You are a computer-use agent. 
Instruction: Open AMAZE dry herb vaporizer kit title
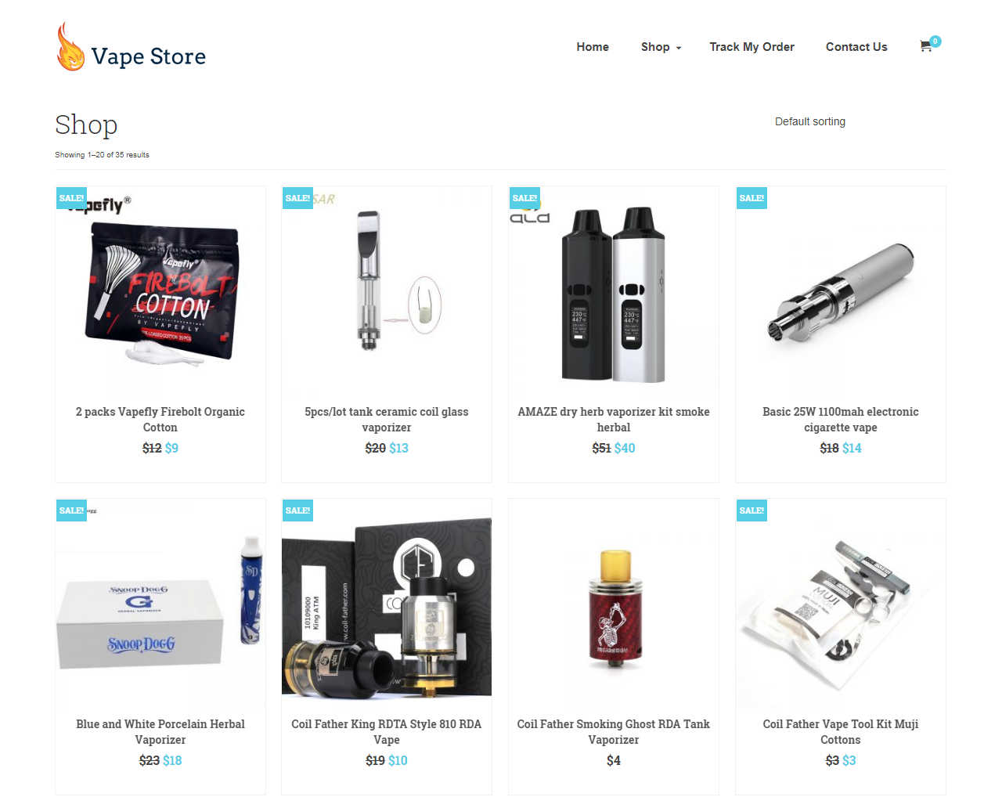pyautogui.click(x=614, y=420)
